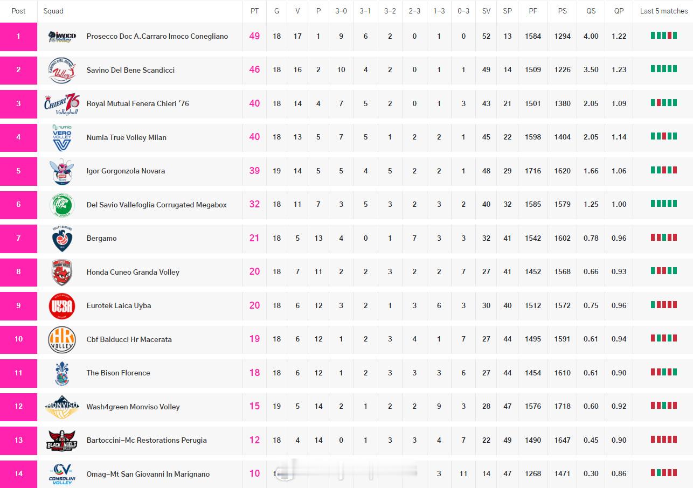The image size is (693, 488).
Task: Select Novara's PF value 1716
Action: (x=533, y=171)
